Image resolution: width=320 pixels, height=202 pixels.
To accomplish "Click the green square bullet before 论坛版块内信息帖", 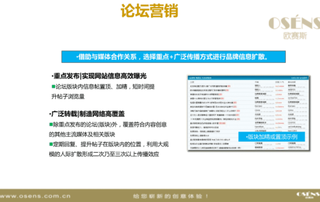I will [53, 86].
